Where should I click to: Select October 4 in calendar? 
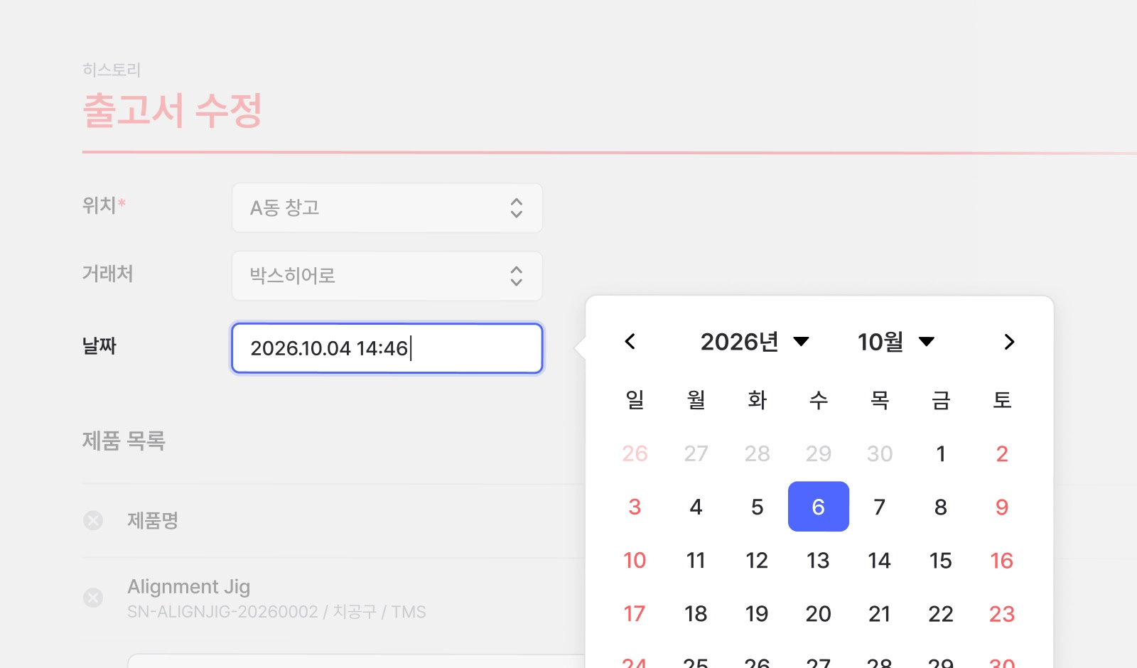coord(696,507)
